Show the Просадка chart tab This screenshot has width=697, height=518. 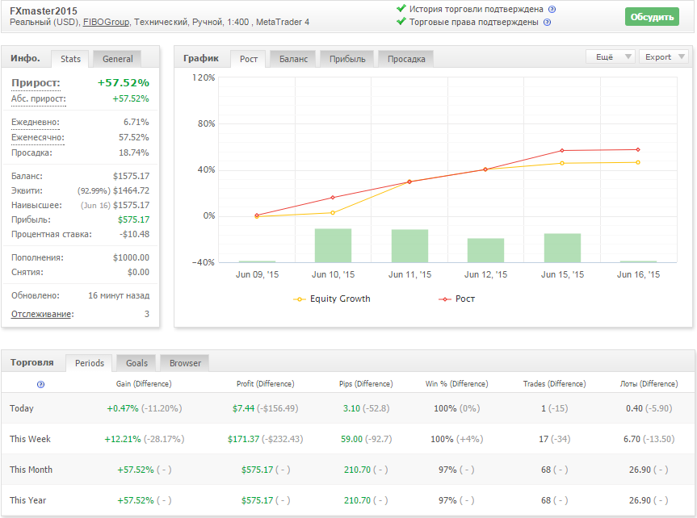point(406,59)
